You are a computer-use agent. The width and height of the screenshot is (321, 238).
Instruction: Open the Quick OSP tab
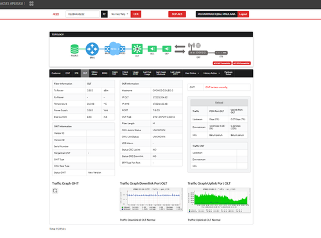click(114, 73)
